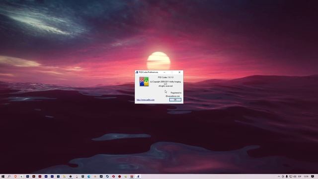
Task: Open the volume control in tray
Action: (x=295, y=177)
